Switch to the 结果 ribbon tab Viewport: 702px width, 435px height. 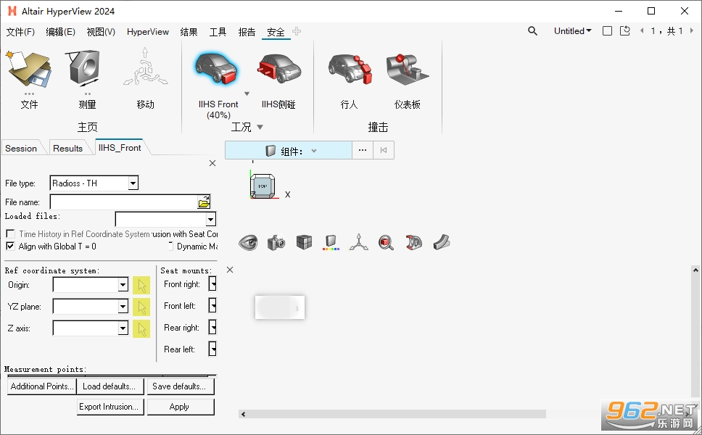click(189, 32)
